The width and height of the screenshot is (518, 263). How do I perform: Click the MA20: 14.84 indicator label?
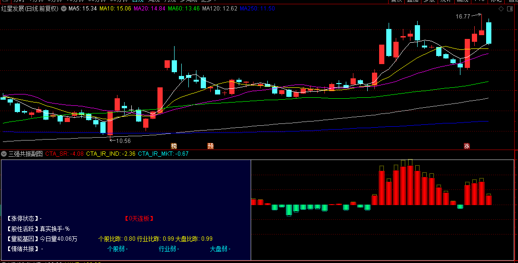pyautogui.click(x=149, y=9)
